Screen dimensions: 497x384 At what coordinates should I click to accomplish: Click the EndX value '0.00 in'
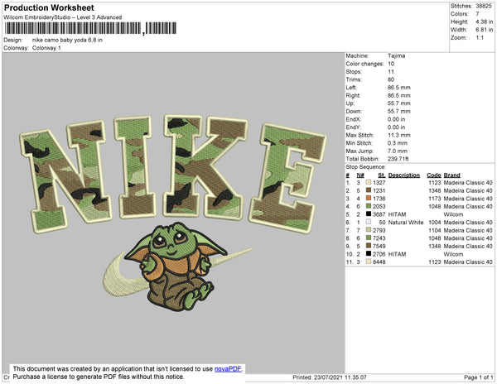click(x=396, y=119)
